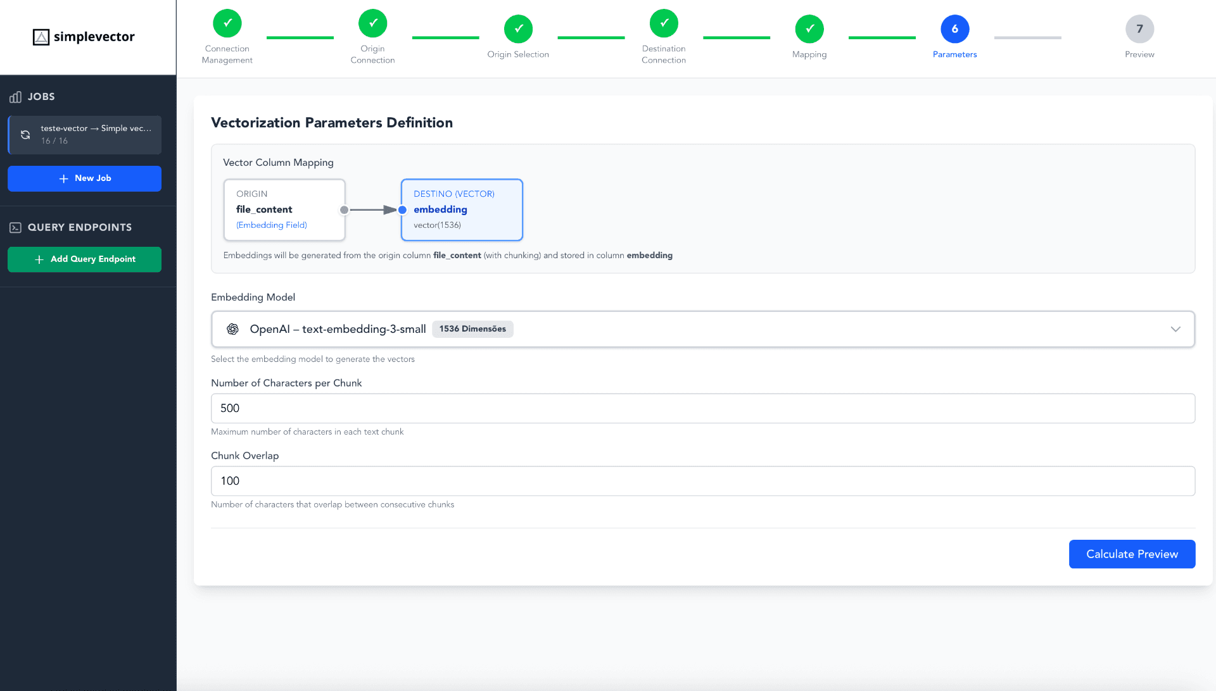The height and width of the screenshot is (691, 1216).
Task: Click the JOBS bar chart icon
Action: (15, 97)
